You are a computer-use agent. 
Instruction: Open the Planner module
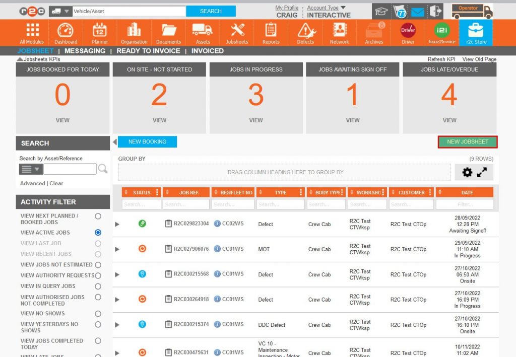pyautogui.click(x=99, y=32)
